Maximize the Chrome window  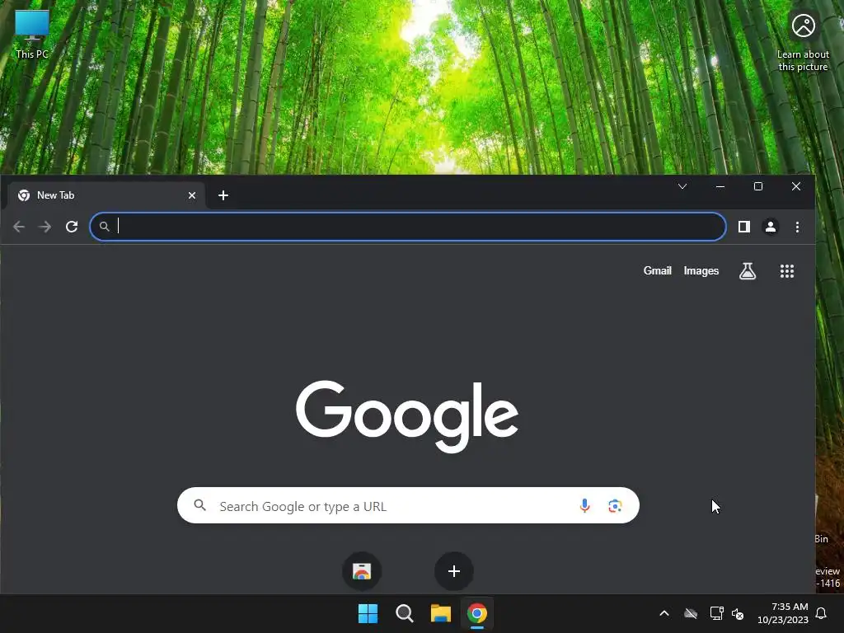click(758, 186)
